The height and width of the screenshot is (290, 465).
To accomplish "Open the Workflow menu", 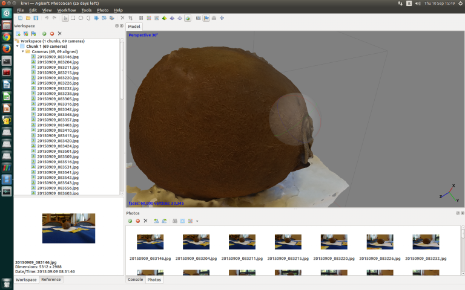I will 67,10.
